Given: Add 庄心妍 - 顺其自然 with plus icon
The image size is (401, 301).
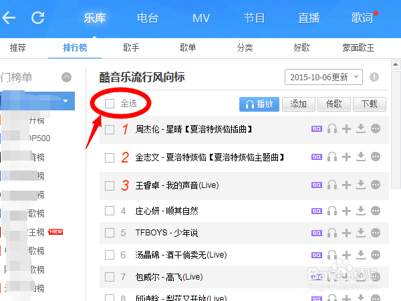Looking at the screenshot, I should click(346, 211).
